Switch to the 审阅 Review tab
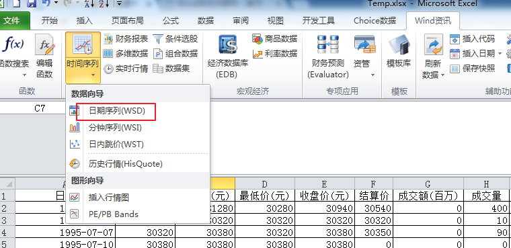Viewport: 511px width, 248px height. coord(241,21)
